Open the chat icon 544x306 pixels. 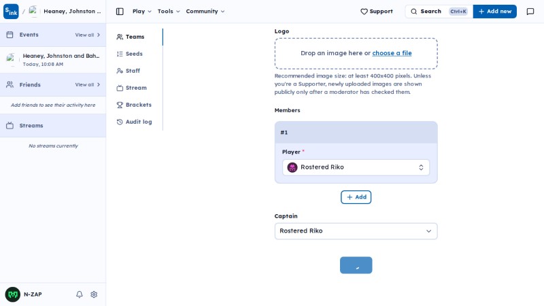(530, 12)
